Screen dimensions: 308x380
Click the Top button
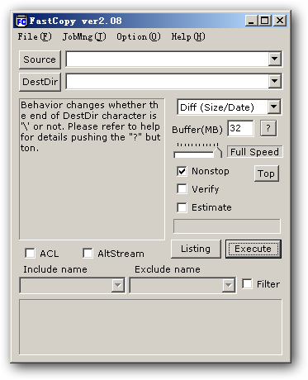point(266,173)
